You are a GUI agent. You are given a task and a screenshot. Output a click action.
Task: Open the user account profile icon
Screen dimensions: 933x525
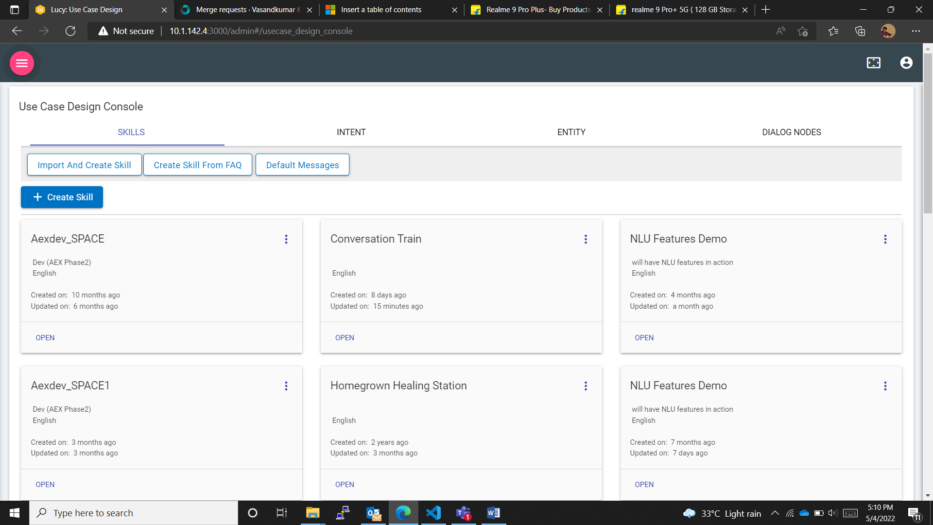point(906,63)
